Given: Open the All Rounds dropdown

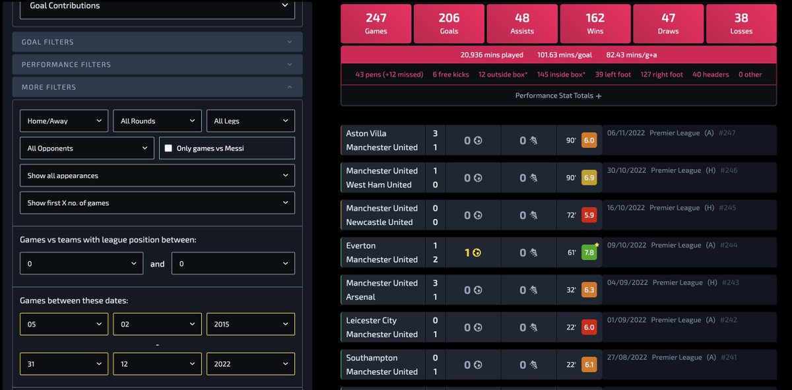Looking at the screenshot, I should (x=157, y=121).
